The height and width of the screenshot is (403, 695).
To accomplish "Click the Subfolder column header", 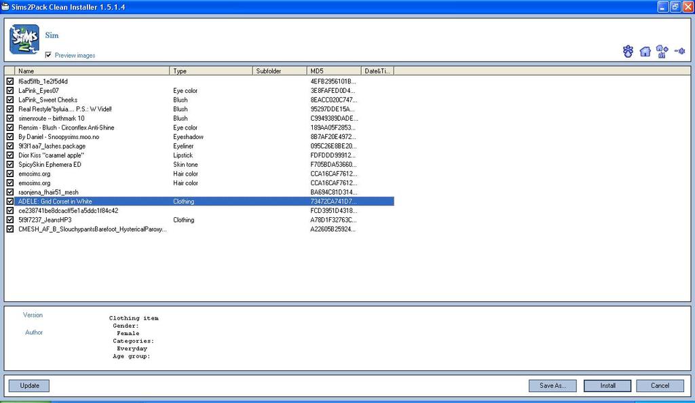I will pos(279,71).
